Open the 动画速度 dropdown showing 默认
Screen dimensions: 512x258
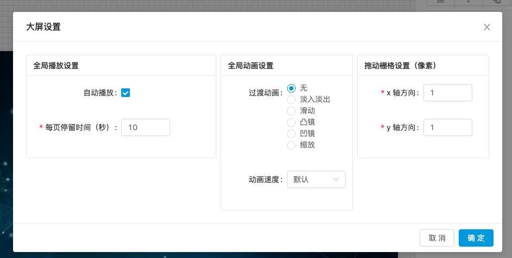[316, 179]
